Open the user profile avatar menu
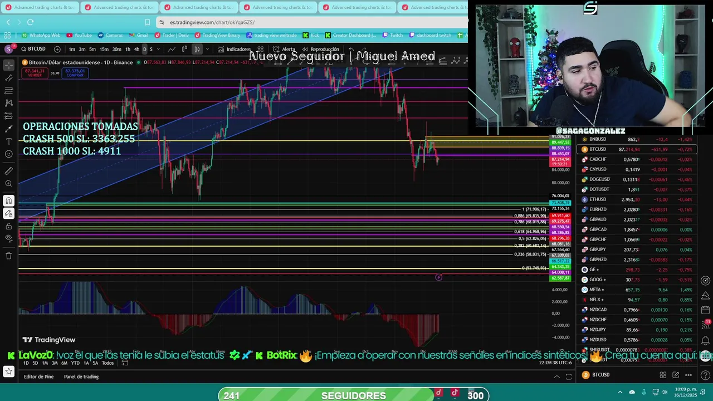Image resolution: width=713 pixels, height=401 pixels. coord(8,49)
